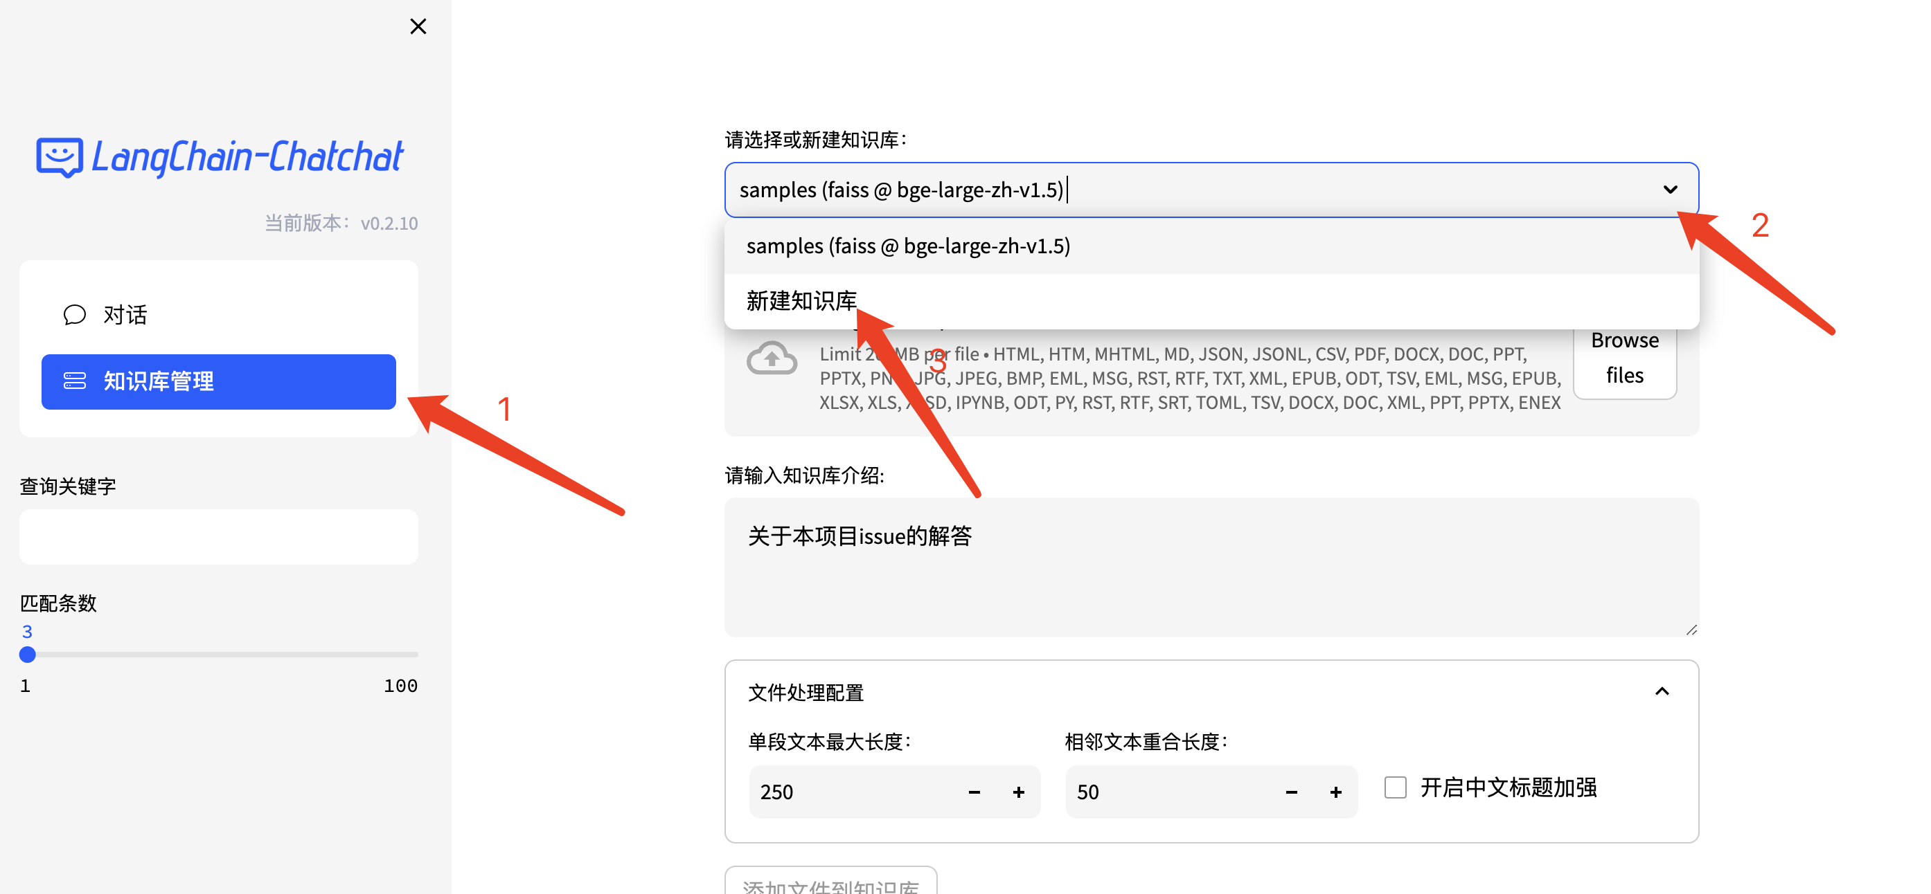
Task: Increase 单段文本最大长度 with plus icon
Action: 1018,792
